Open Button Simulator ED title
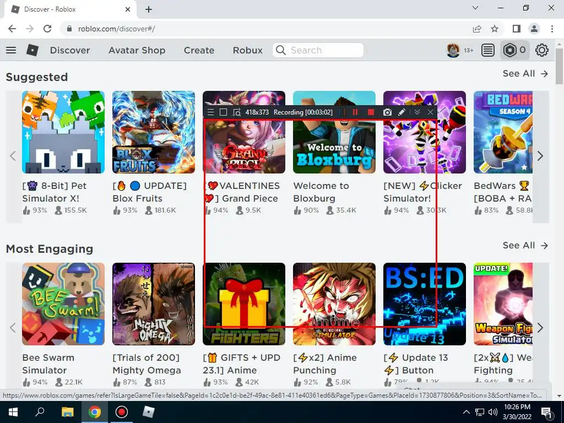Image resolution: width=564 pixels, height=423 pixels. [415, 364]
